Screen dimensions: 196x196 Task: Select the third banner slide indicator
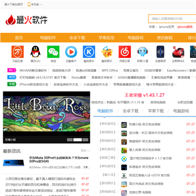[85, 139]
